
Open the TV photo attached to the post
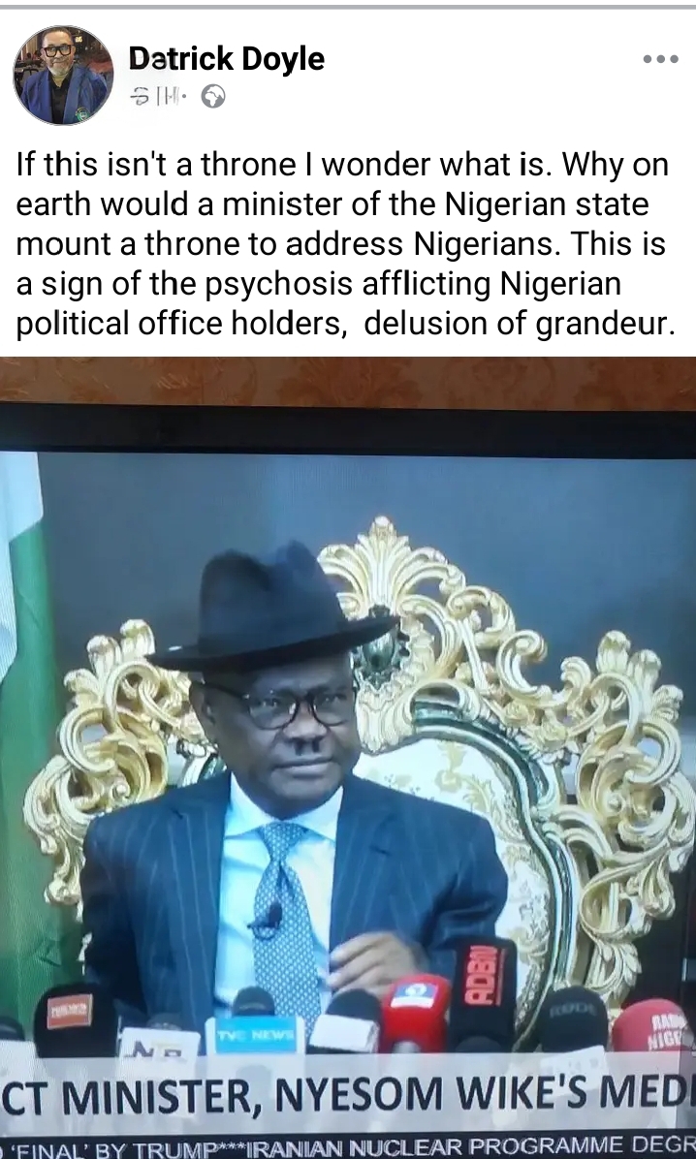click(348, 758)
